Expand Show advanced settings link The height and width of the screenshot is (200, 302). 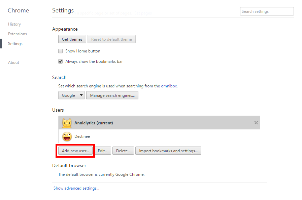(76, 188)
